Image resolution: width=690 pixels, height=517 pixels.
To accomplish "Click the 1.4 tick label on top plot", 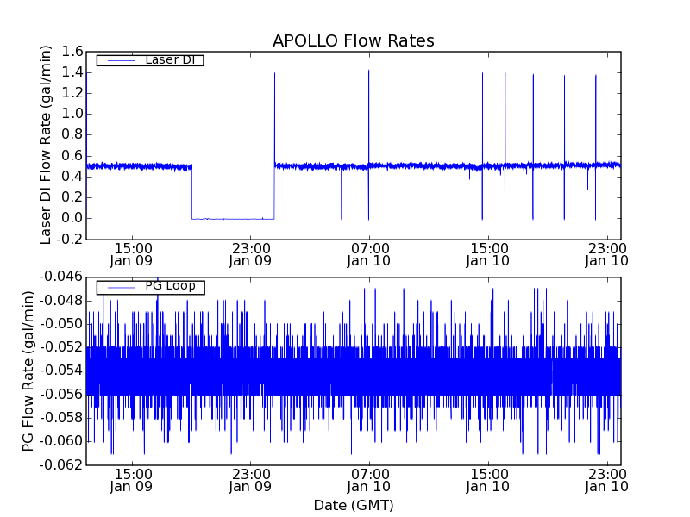I will pos(72,72).
